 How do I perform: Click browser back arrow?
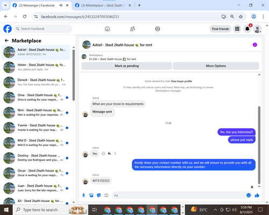click(6, 17)
